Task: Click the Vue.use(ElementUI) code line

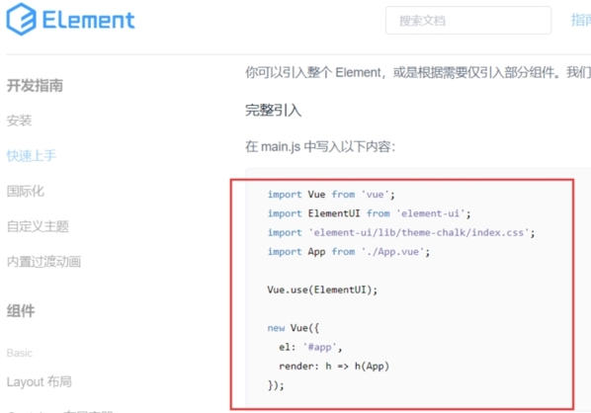Action: 322,289
